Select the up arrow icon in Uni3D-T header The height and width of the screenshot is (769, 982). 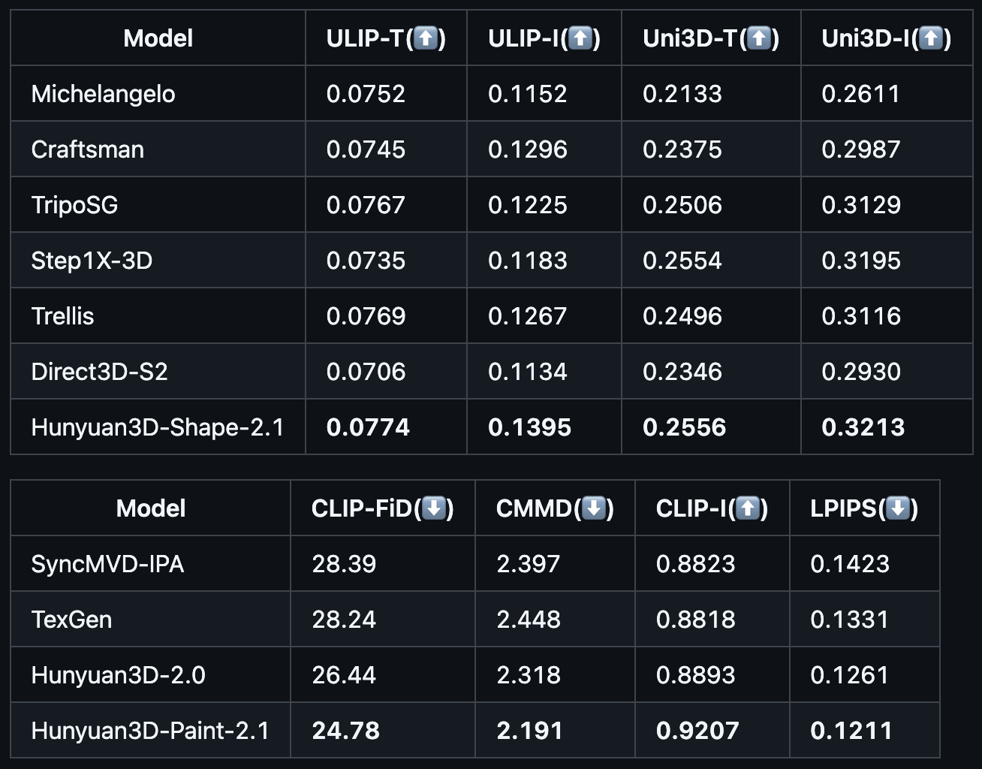[x=759, y=38]
